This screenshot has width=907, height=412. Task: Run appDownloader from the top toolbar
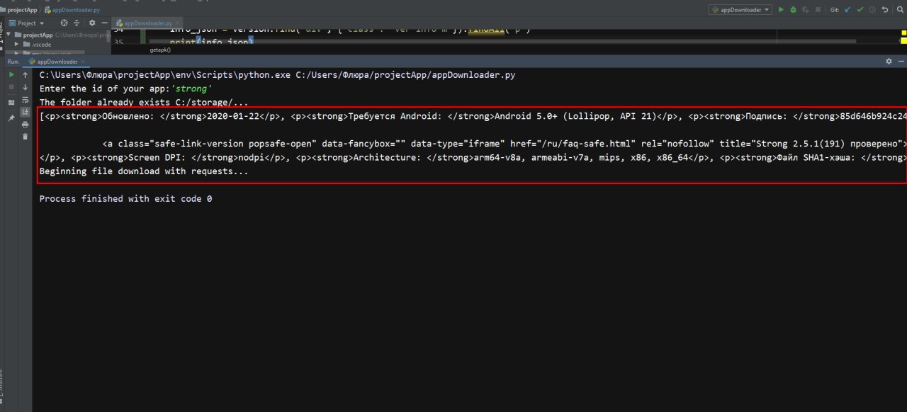click(x=781, y=10)
